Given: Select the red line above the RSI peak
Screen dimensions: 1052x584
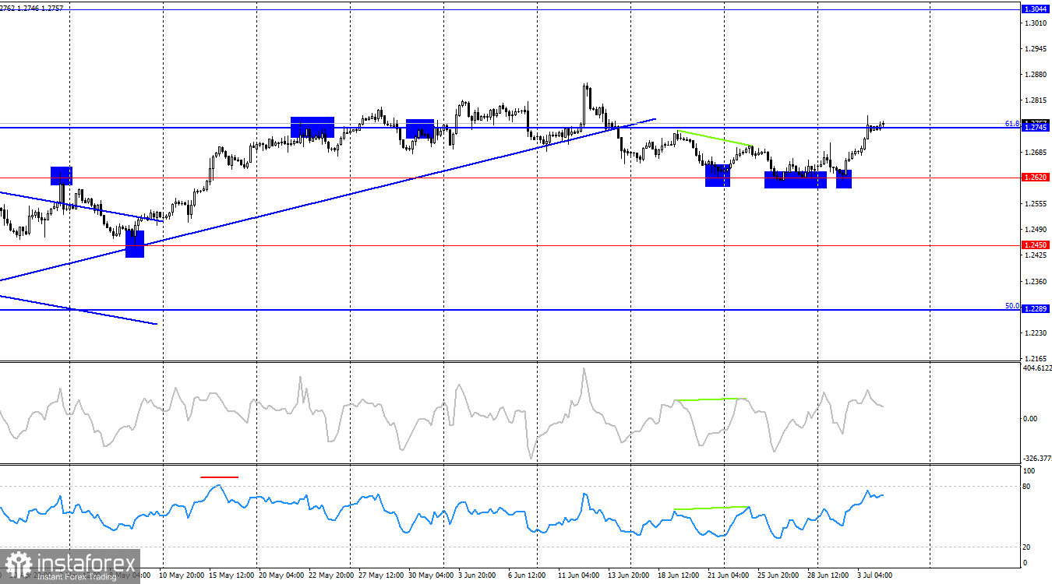Looking at the screenshot, I should 220,477.
